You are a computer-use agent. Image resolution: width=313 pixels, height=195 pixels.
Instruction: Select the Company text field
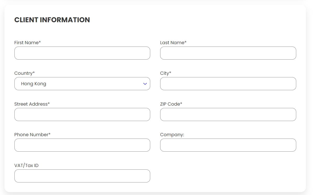point(228,145)
